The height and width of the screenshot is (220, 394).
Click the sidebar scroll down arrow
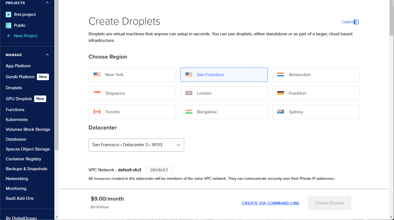57,217
